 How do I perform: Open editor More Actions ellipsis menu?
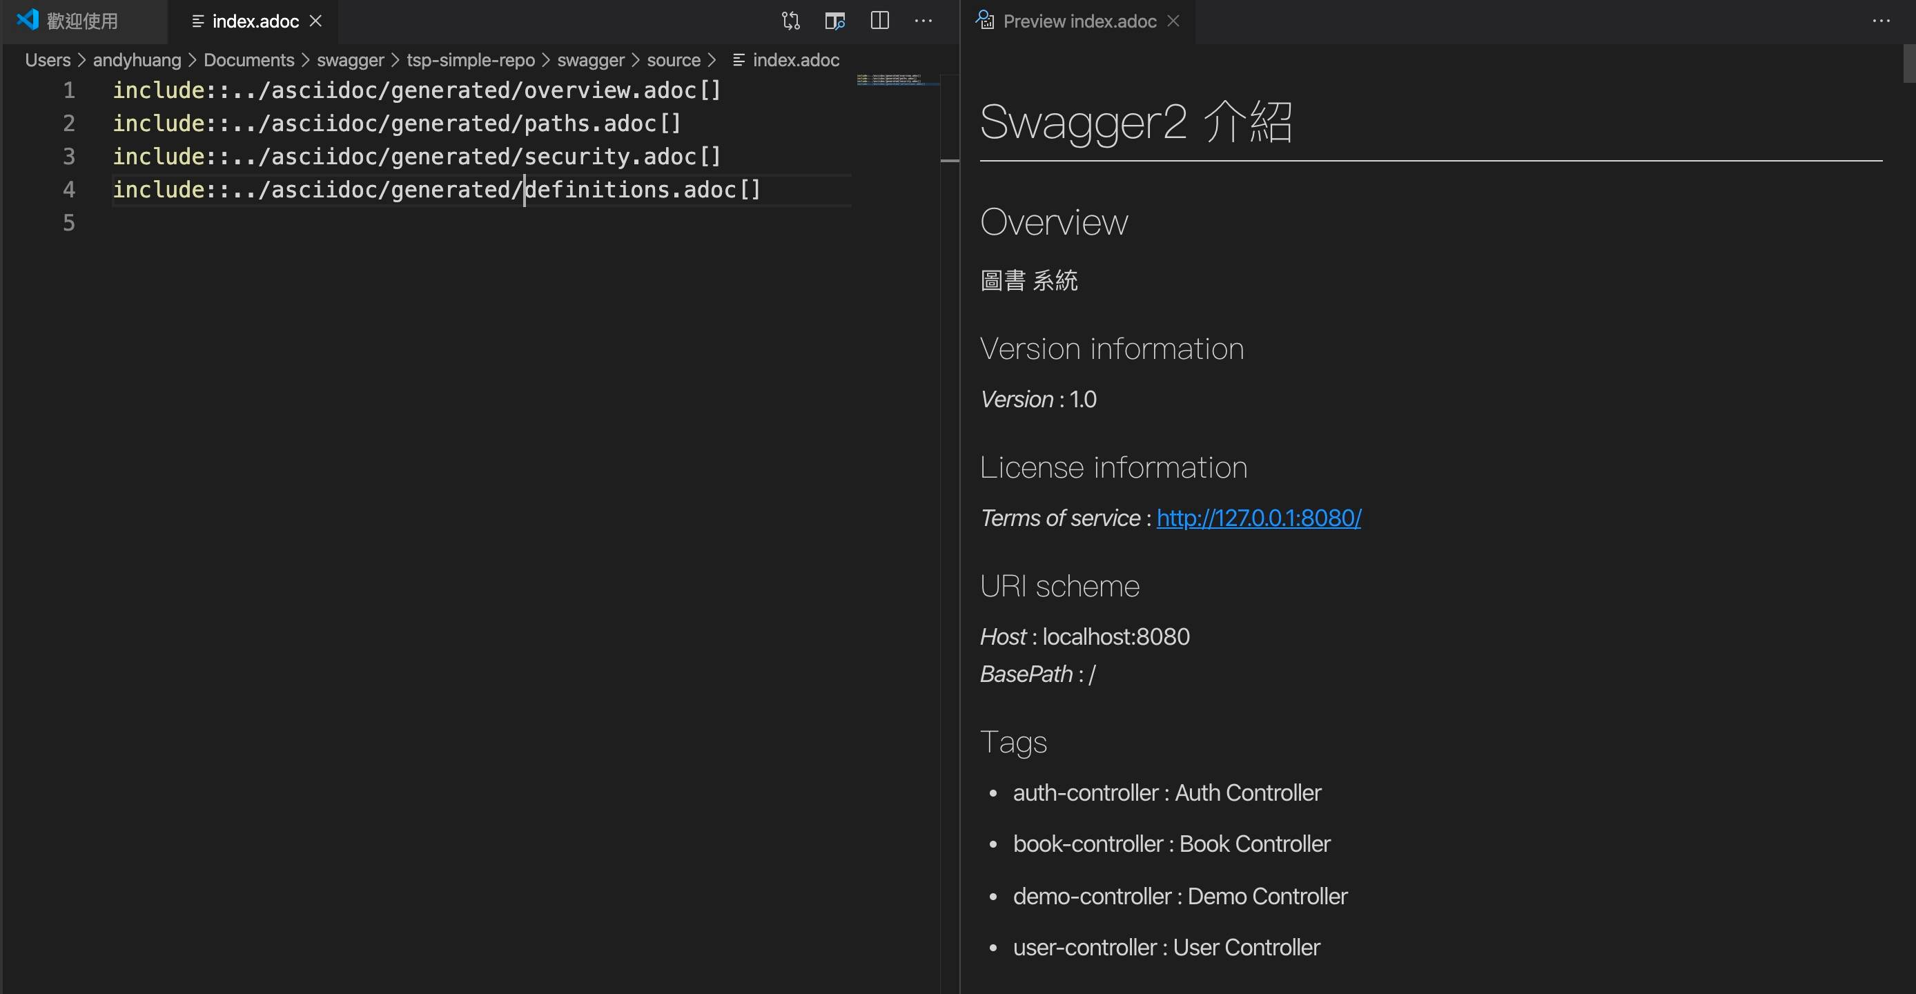[923, 21]
